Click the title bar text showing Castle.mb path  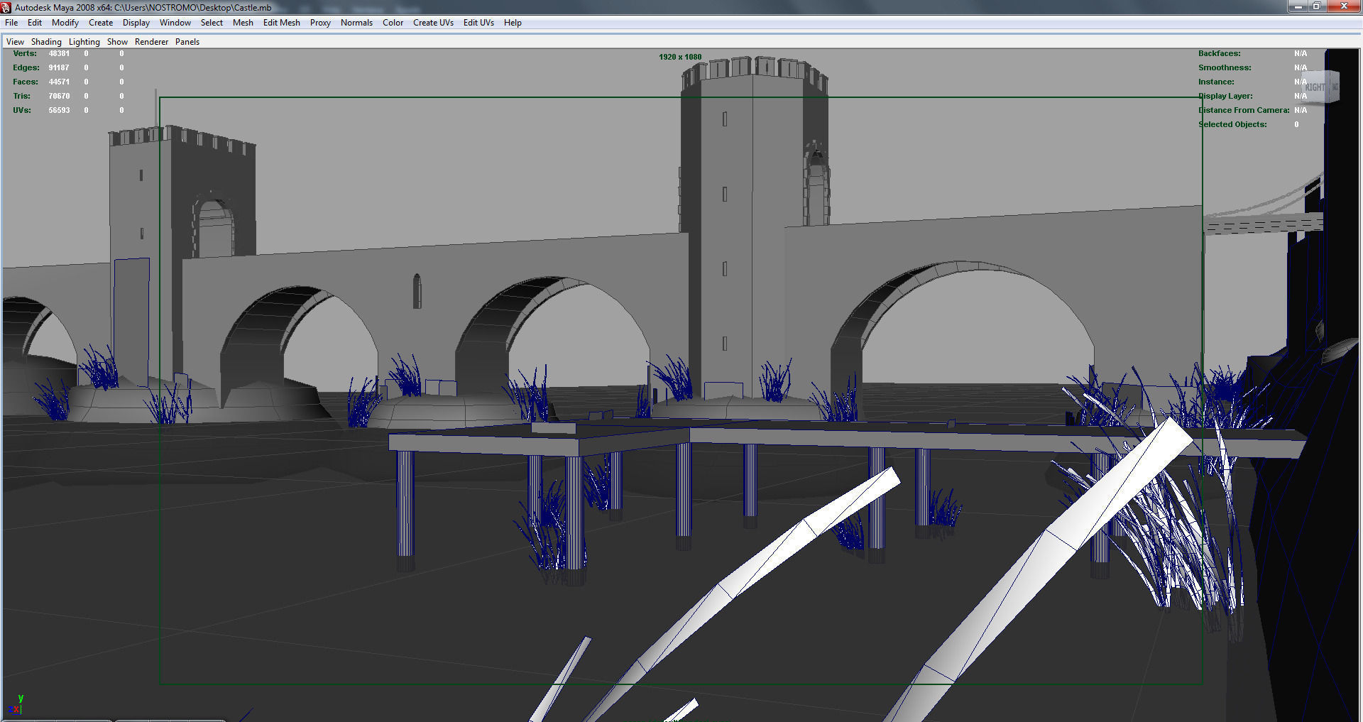[143, 7]
